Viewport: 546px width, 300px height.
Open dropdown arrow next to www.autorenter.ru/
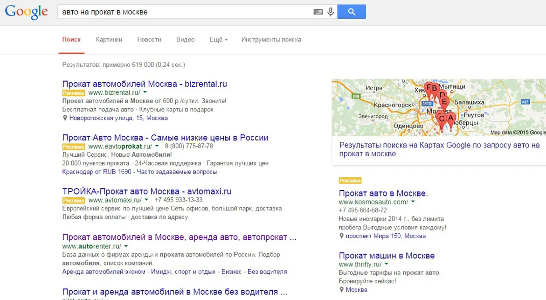[x=126, y=246]
